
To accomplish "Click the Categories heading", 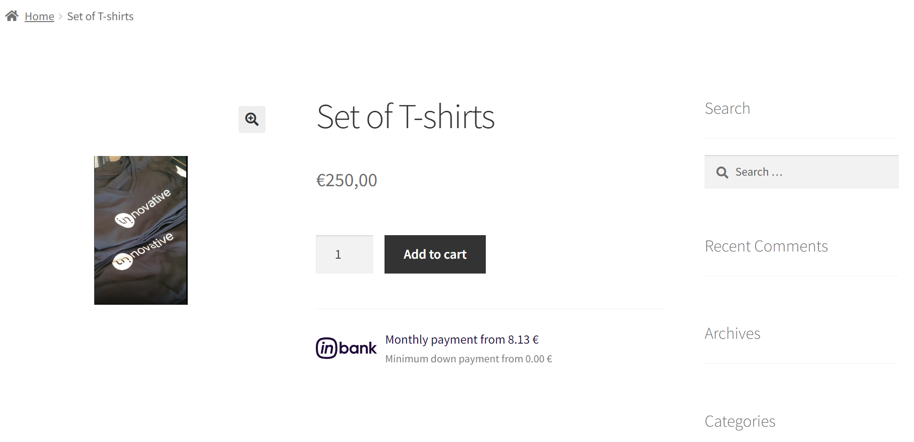I will pos(740,421).
